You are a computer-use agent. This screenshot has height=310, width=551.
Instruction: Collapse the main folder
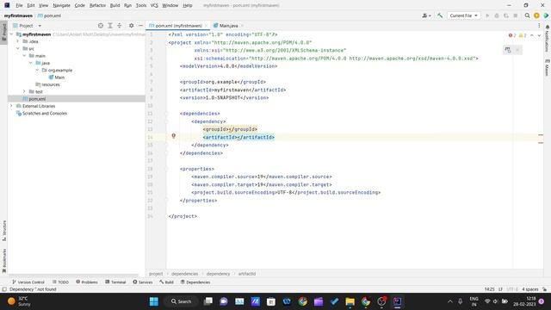coord(24,55)
